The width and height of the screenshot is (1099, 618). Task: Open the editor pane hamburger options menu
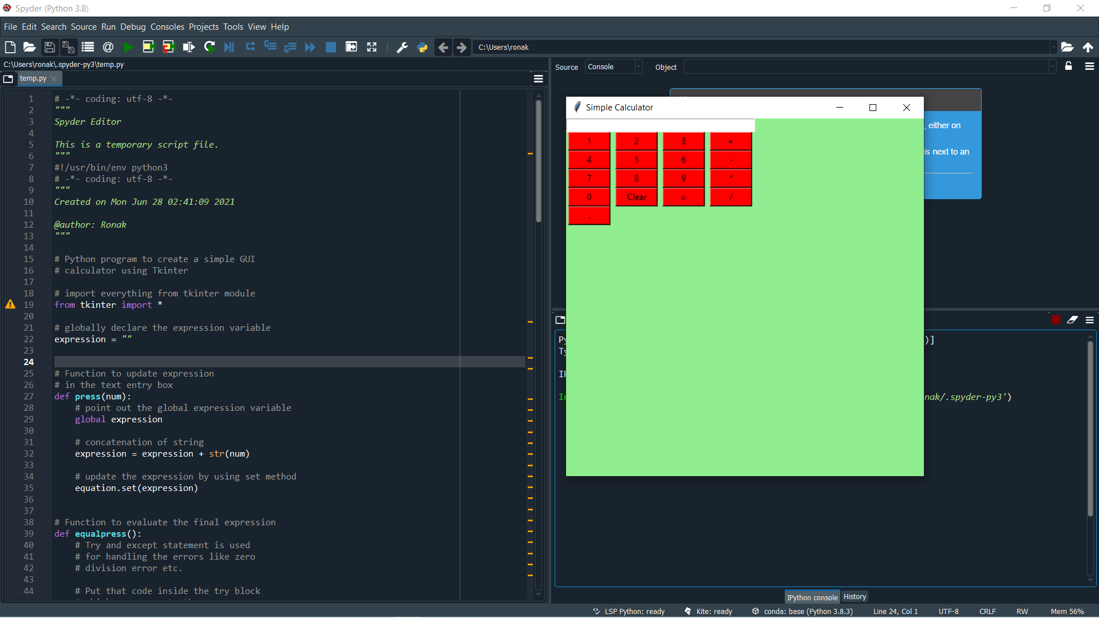point(538,78)
